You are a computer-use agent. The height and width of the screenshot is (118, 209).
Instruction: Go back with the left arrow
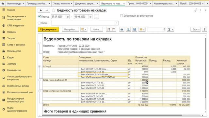click(41, 10)
